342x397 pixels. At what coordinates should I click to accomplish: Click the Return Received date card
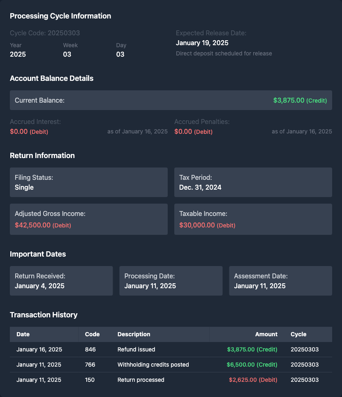coord(61,281)
